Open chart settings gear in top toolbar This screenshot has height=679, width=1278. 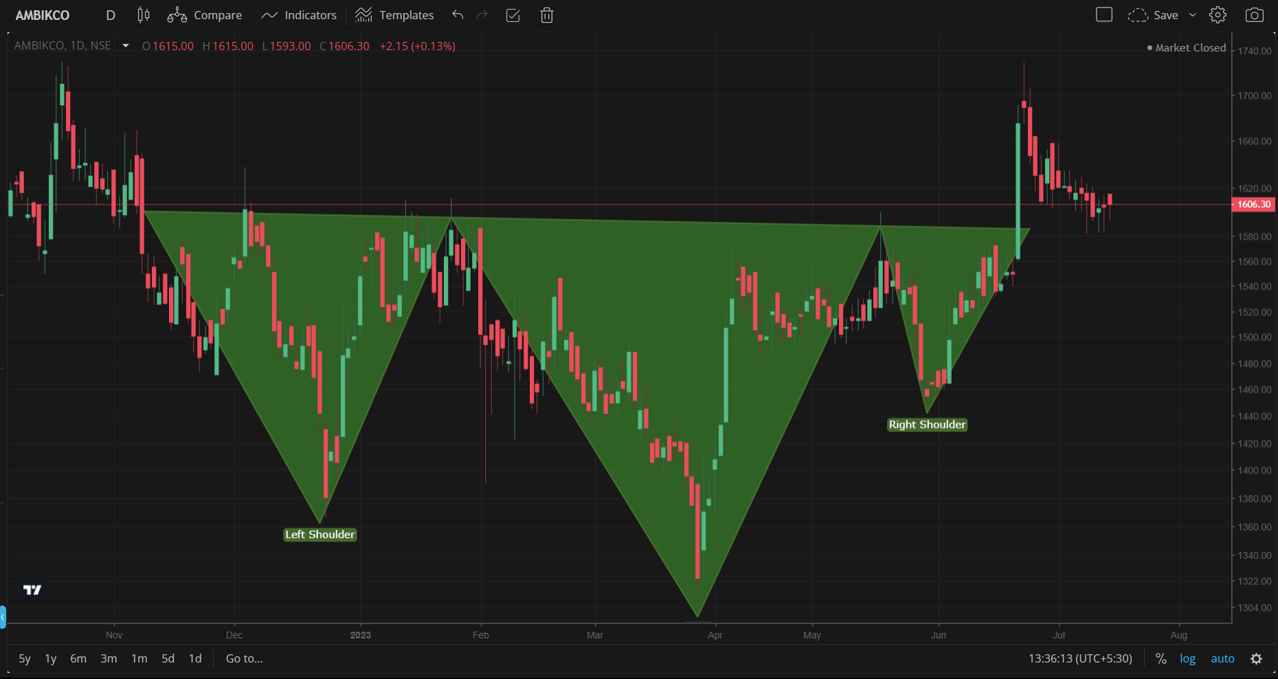[1218, 15]
